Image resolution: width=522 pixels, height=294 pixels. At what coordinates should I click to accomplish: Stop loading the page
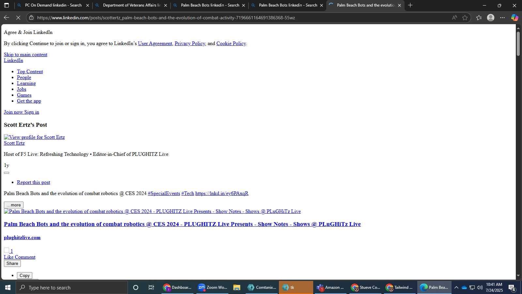click(18, 18)
